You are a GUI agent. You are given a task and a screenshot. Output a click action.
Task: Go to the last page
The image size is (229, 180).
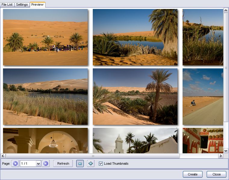coord(46,163)
